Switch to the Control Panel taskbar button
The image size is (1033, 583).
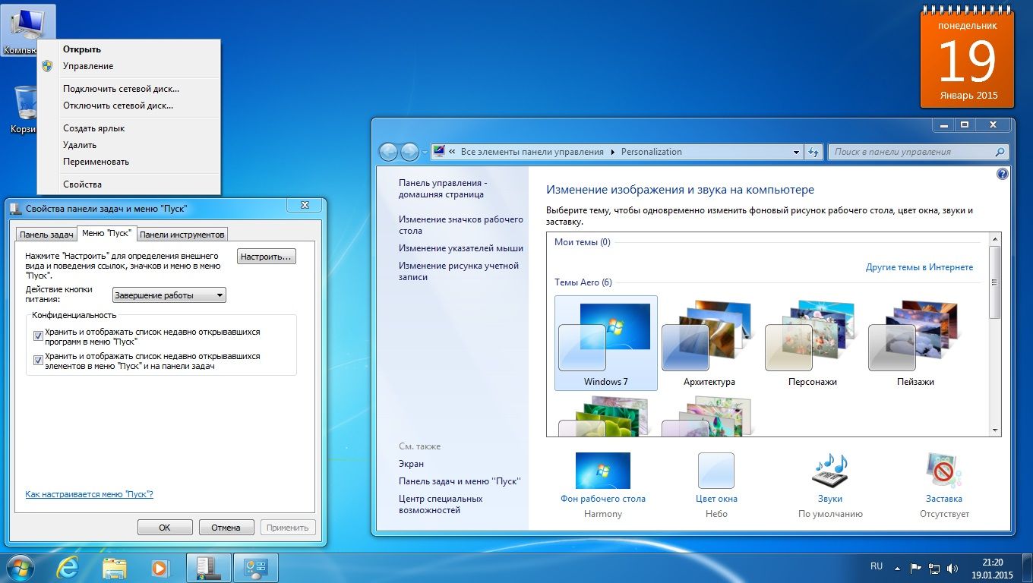point(255,567)
